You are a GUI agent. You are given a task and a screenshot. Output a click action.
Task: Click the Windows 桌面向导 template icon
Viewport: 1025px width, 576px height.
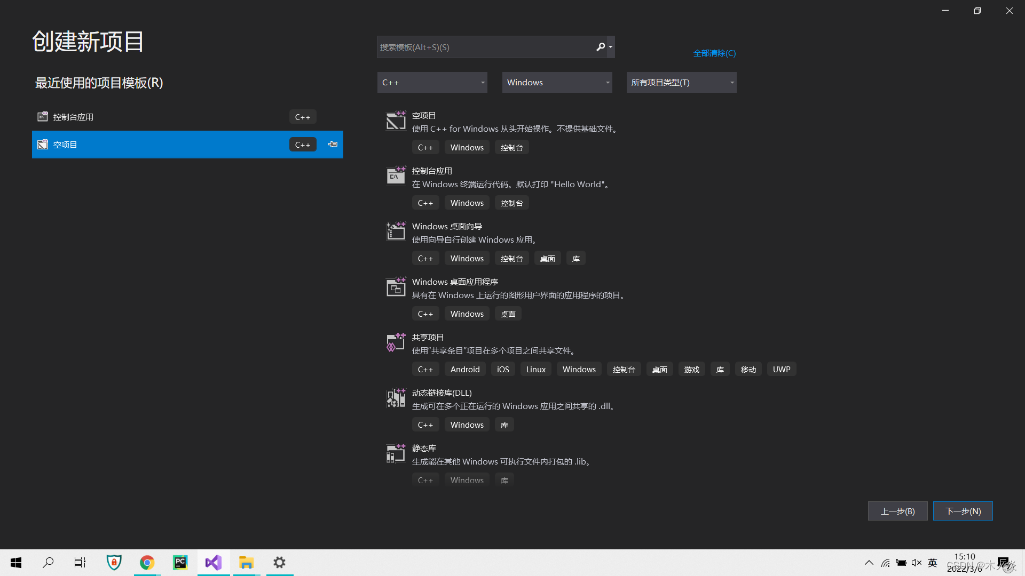tap(396, 231)
